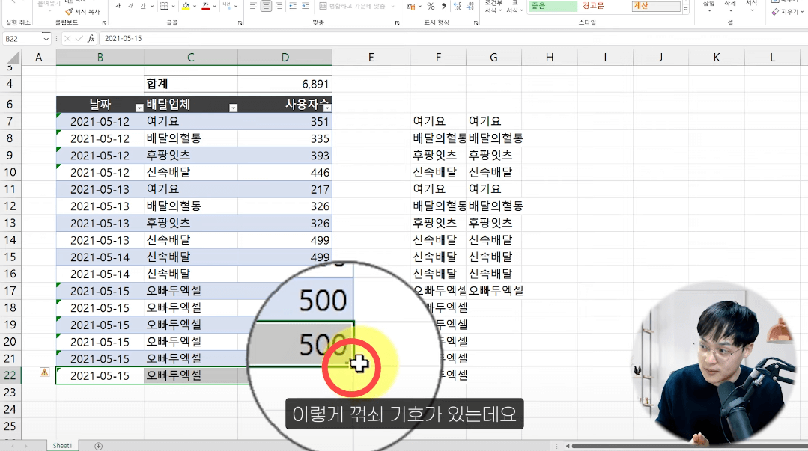Click the formula bar cancel X icon
The image size is (808, 451).
pyautogui.click(x=67, y=38)
